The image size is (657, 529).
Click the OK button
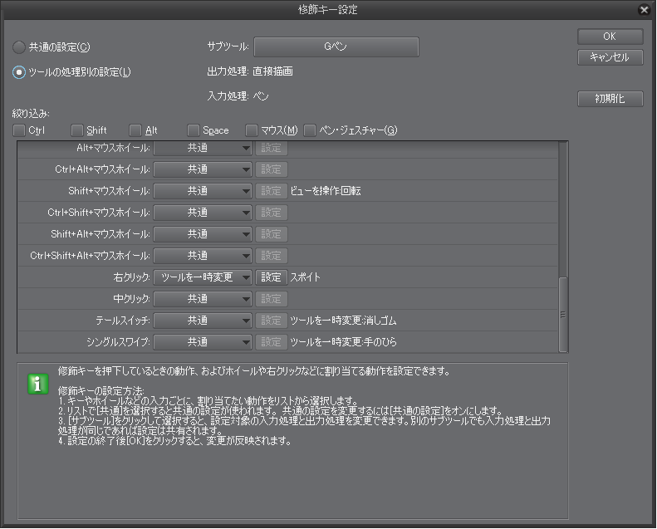tap(610, 37)
